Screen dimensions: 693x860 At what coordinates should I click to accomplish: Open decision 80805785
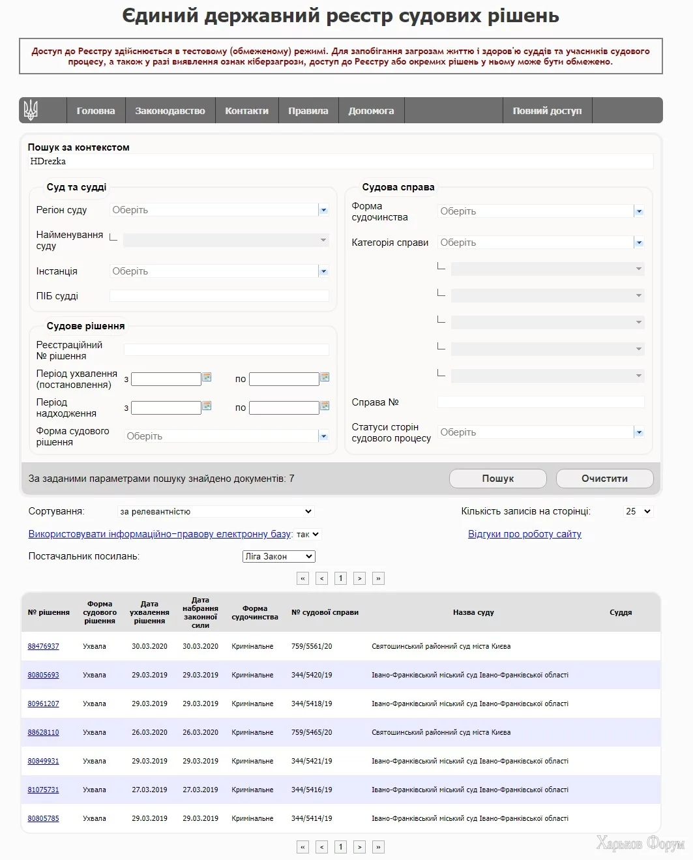click(43, 818)
